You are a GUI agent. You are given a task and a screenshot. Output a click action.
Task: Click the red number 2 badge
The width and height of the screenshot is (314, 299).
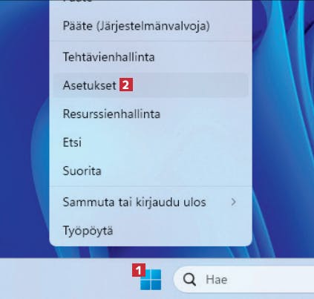[126, 85]
